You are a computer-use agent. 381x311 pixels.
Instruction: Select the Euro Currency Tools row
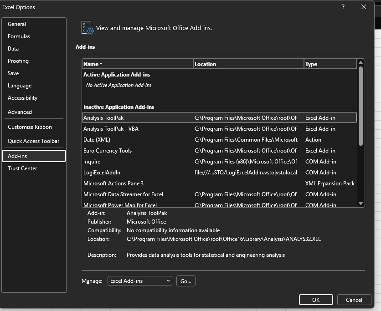pyautogui.click(x=219, y=151)
